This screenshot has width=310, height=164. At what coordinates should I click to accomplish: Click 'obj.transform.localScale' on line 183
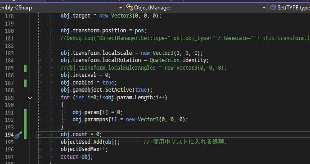click(x=96, y=53)
